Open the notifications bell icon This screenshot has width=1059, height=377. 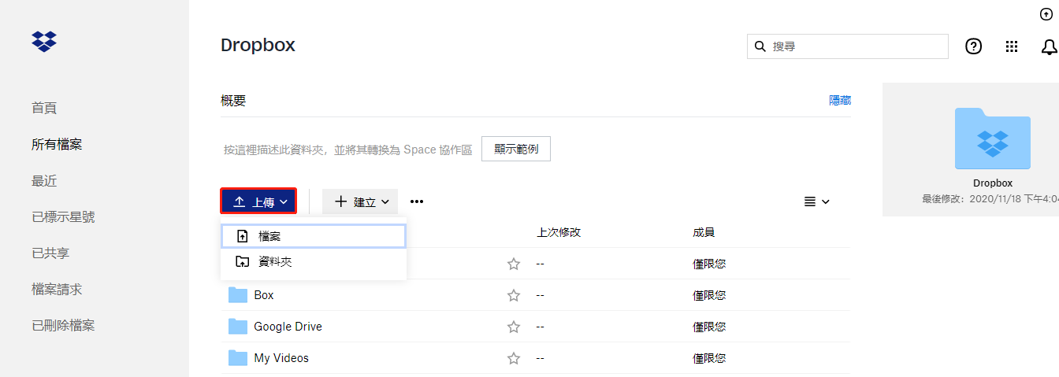(1049, 47)
